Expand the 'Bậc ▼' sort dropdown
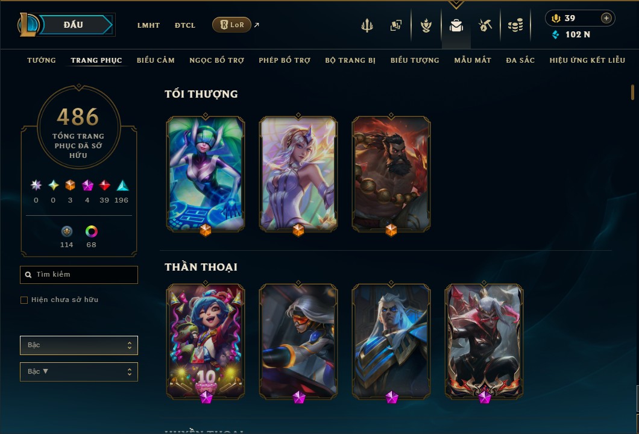 pyautogui.click(x=78, y=372)
